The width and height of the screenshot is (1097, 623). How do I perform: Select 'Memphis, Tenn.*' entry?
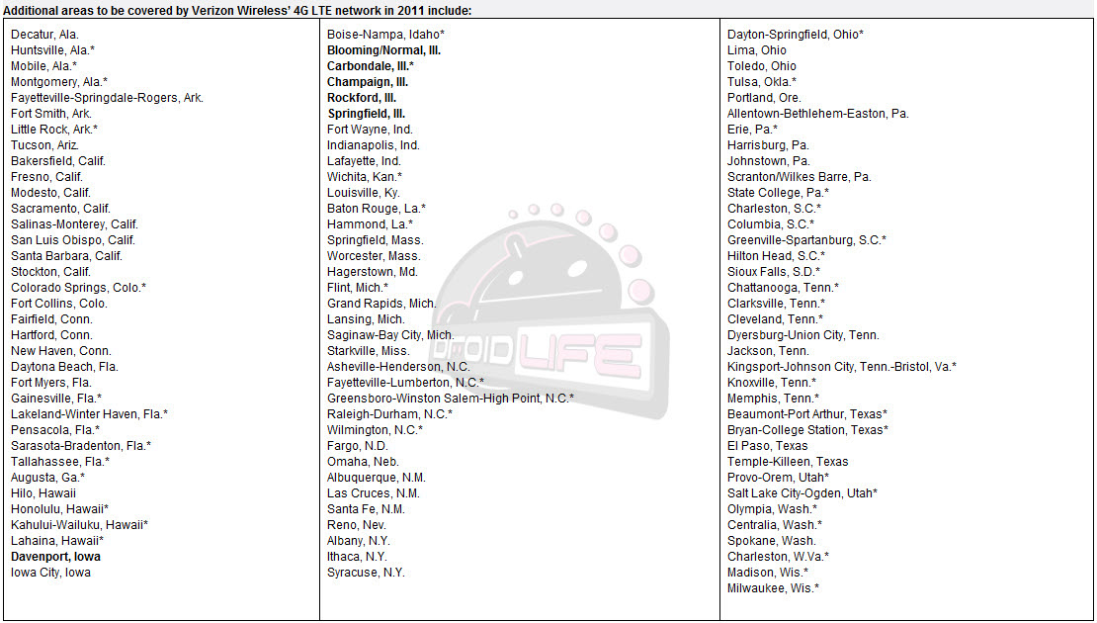pos(773,399)
